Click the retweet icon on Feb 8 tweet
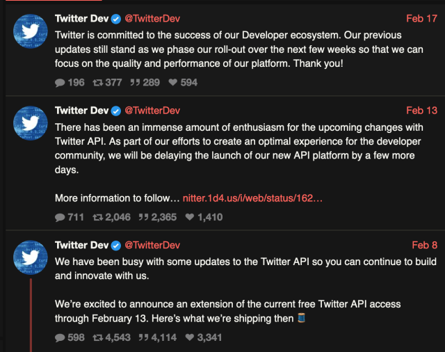This screenshot has width=445, height=352. coord(98,337)
